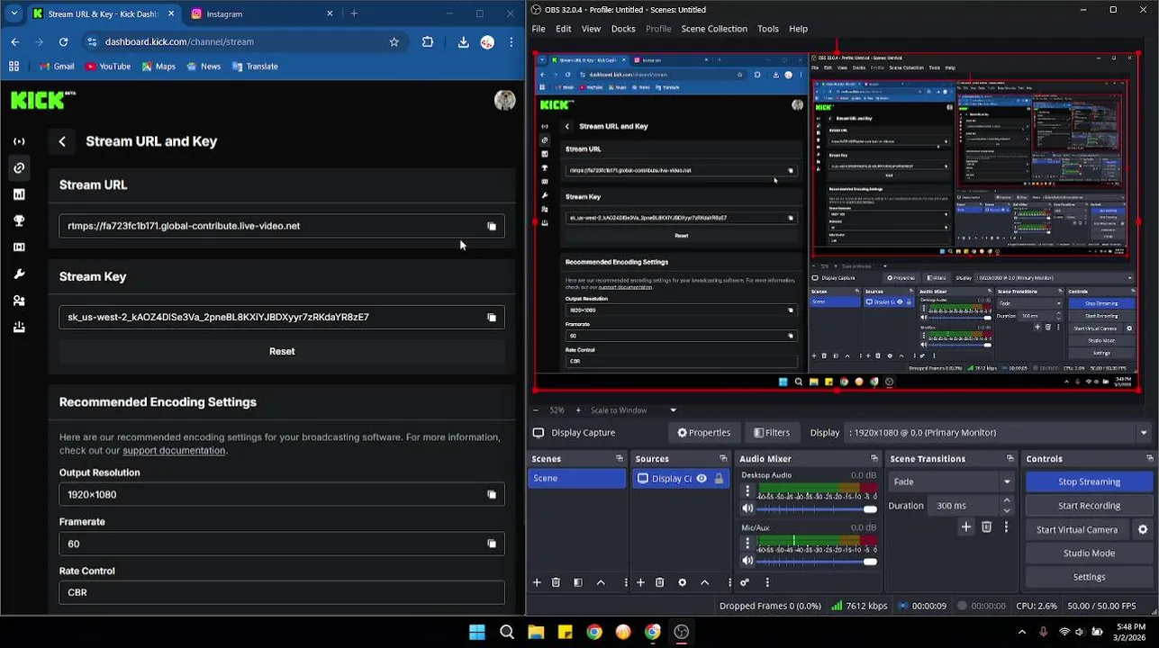This screenshot has height=648, width=1159.
Task: Go back using arrow beside Stream URL and Key
Action: (x=62, y=141)
